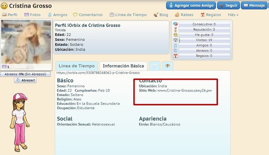Click the Consecutiva streak icon

coord(175,24)
